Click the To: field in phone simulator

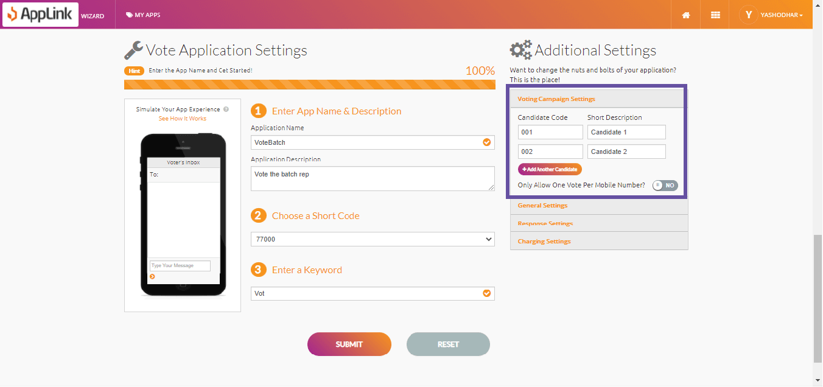(x=183, y=175)
